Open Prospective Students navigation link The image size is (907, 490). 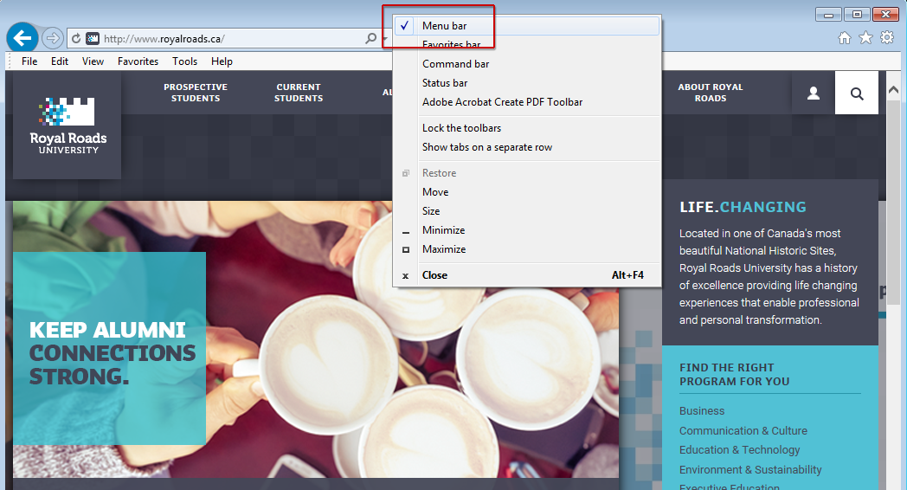[x=196, y=93]
